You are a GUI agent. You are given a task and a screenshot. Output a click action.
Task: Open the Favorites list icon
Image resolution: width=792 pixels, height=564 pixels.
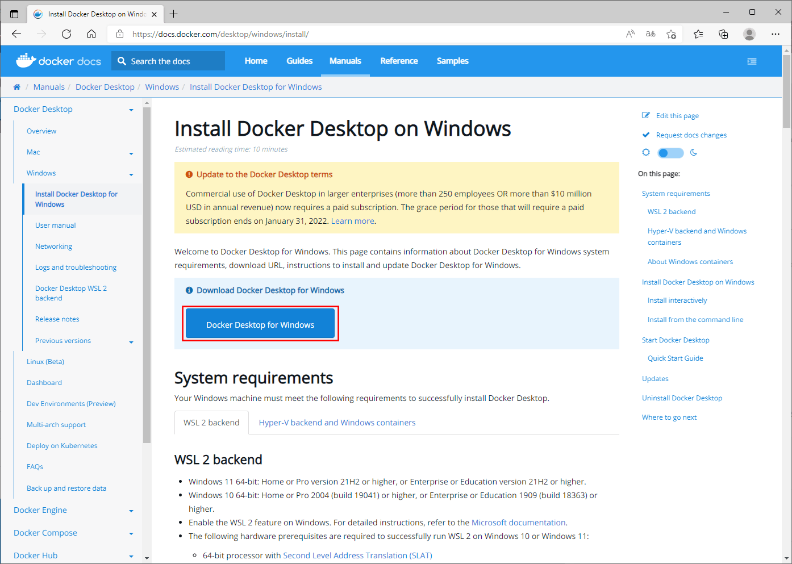[698, 34]
